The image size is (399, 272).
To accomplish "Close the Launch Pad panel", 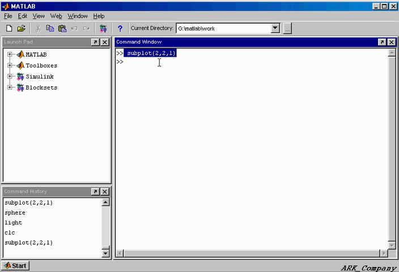I will pyautogui.click(x=105, y=42).
